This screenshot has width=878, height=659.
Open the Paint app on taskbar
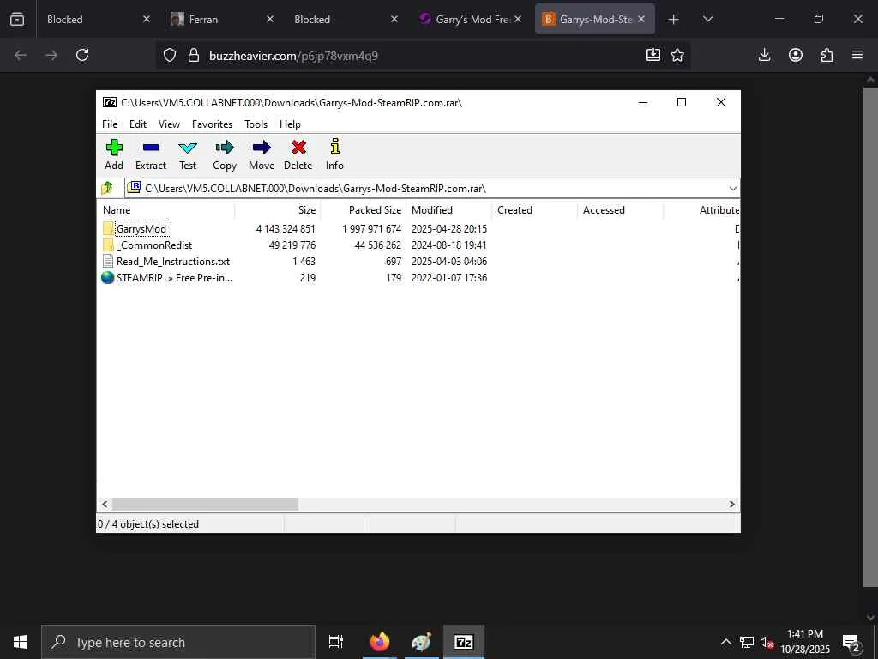point(422,642)
